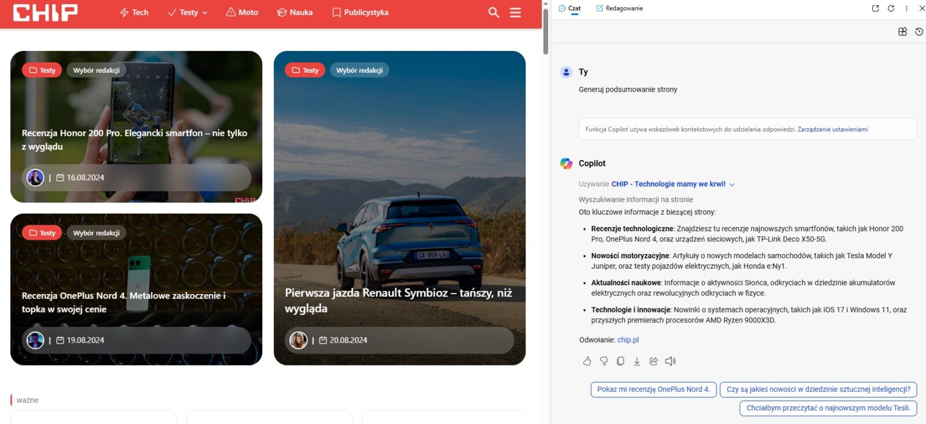Expand the Testy navigation dropdown
Screen dimensions: 926x424
188,12
